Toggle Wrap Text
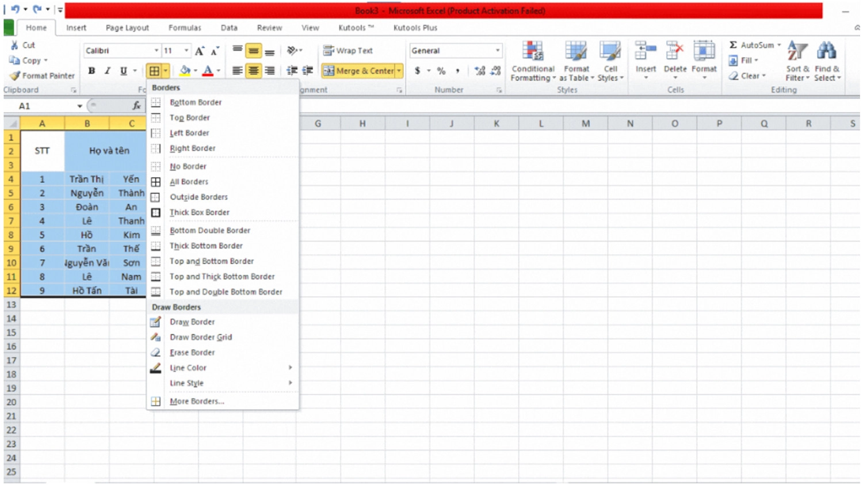The width and height of the screenshot is (863, 485). (x=348, y=51)
